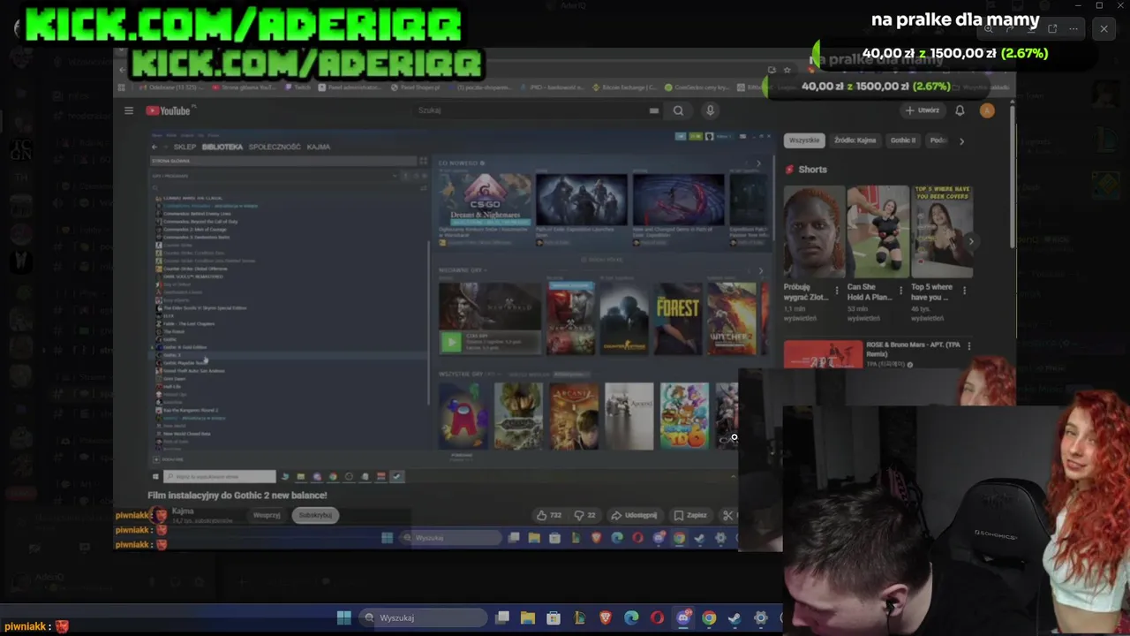This screenshot has height=636, width=1130.
Task: Click the Wesprzyj join button
Action: (x=267, y=515)
